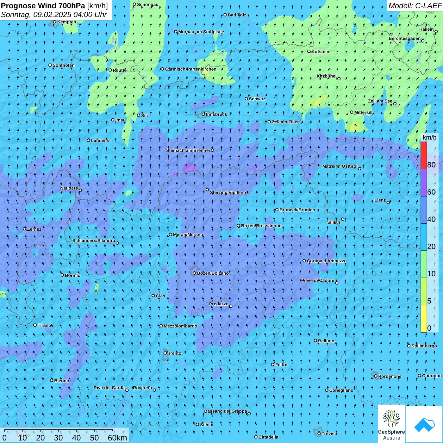
Task: Click the 'Mittersill' label
Action: click(x=364, y=112)
